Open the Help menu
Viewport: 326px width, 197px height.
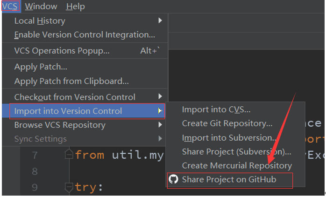[x=75, y=7]
